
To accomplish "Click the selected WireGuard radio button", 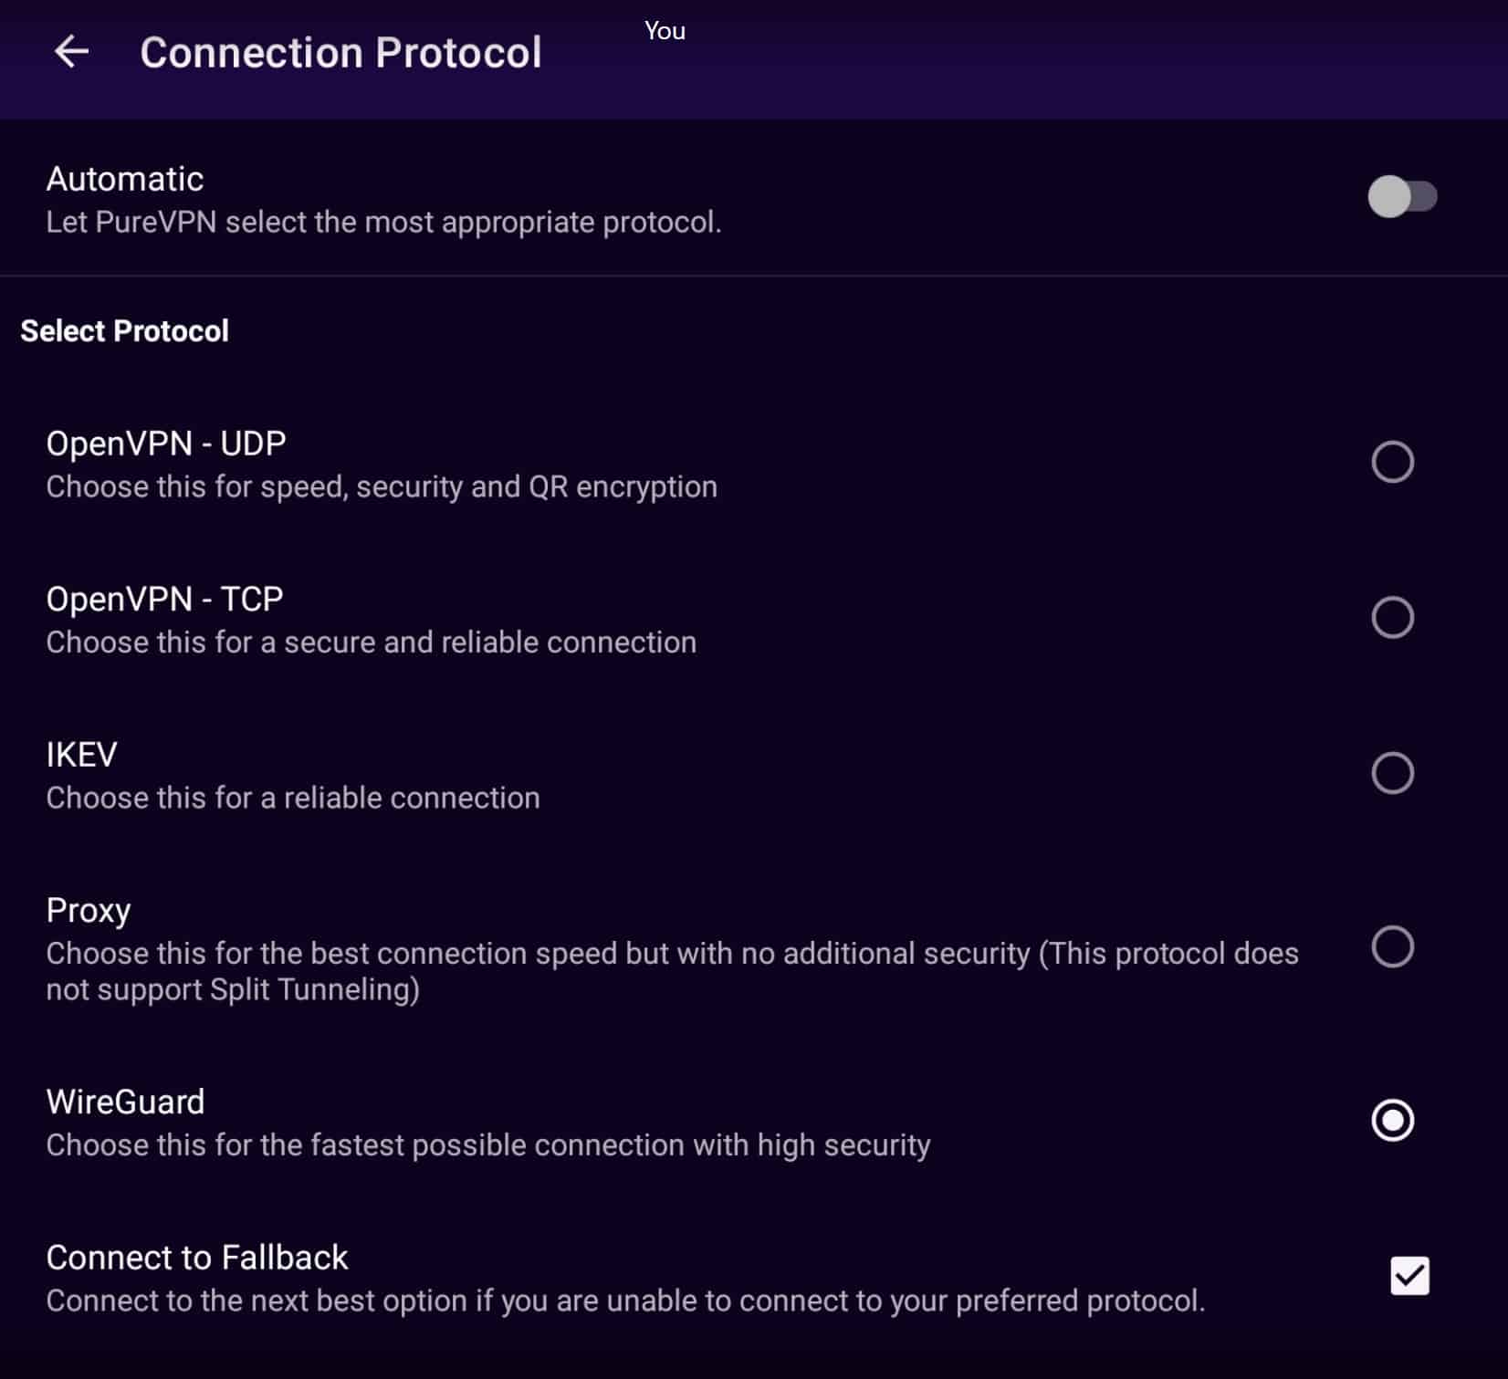I will pyautogui.click(x=1392, y=1121).
